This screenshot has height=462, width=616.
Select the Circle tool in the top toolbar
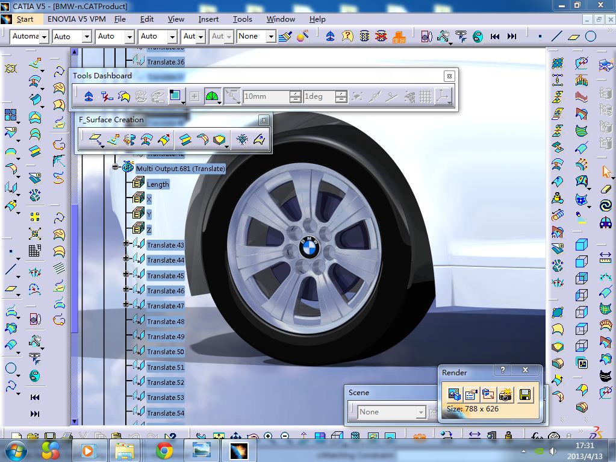pos(591,37)
